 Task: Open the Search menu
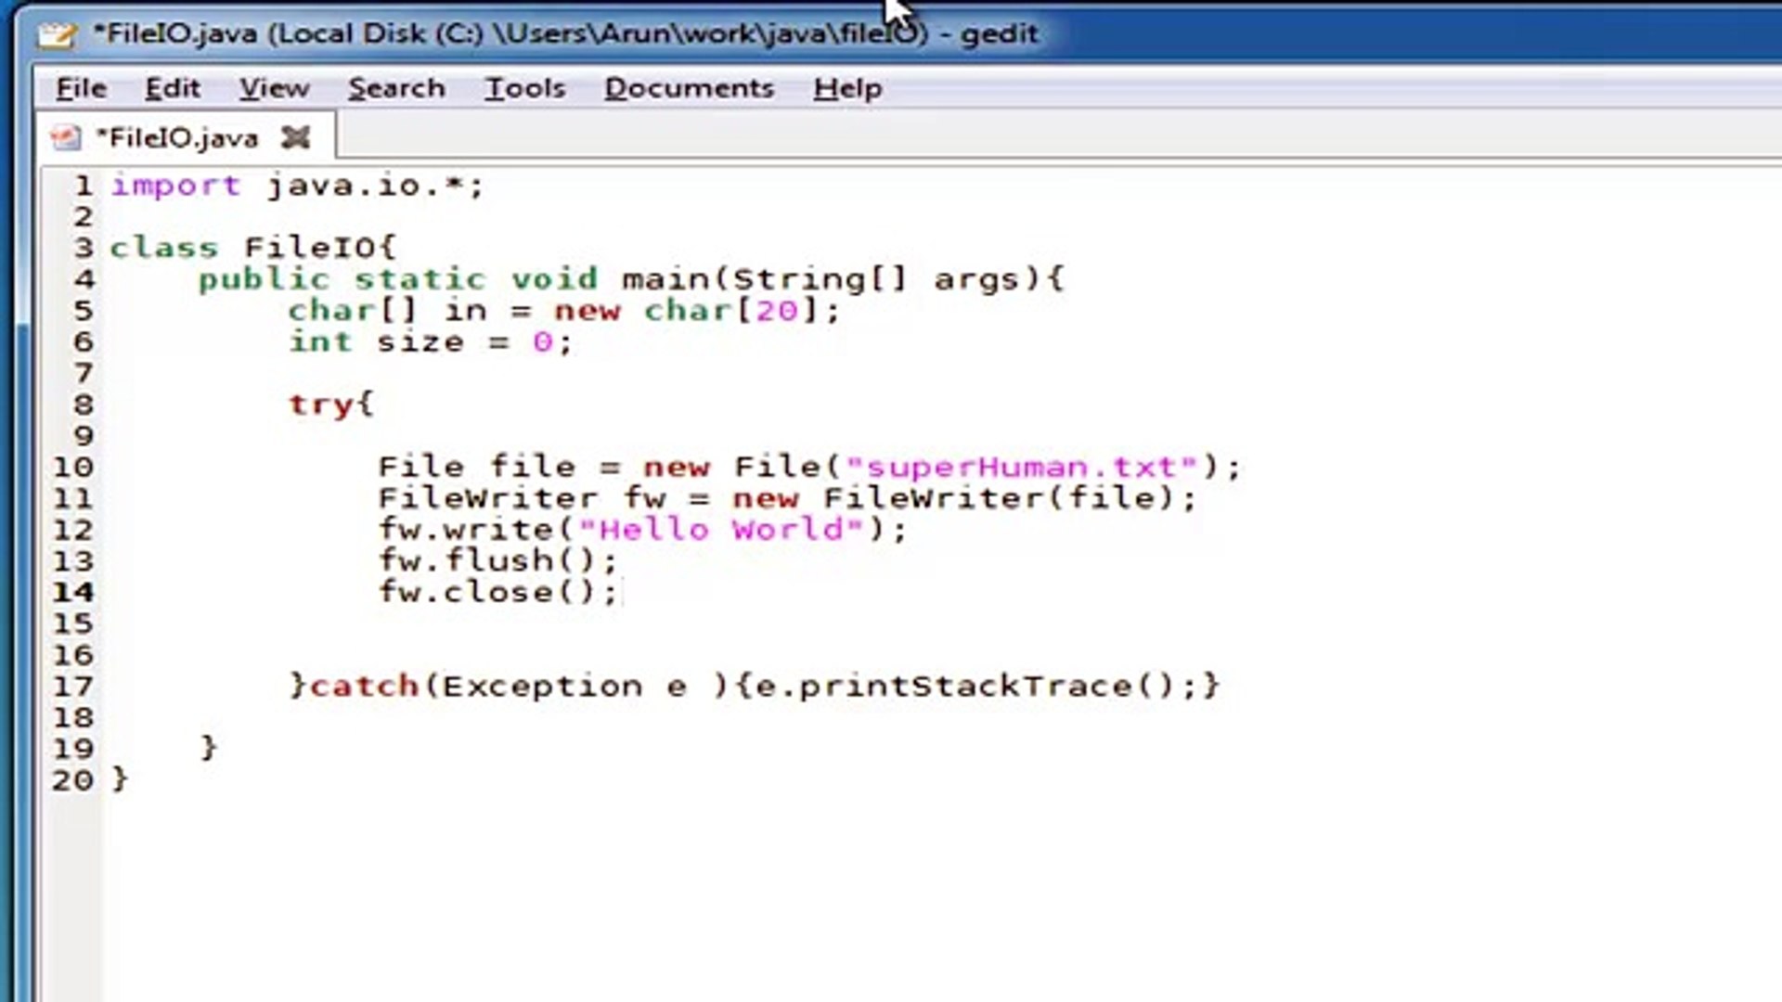point(396,87)
